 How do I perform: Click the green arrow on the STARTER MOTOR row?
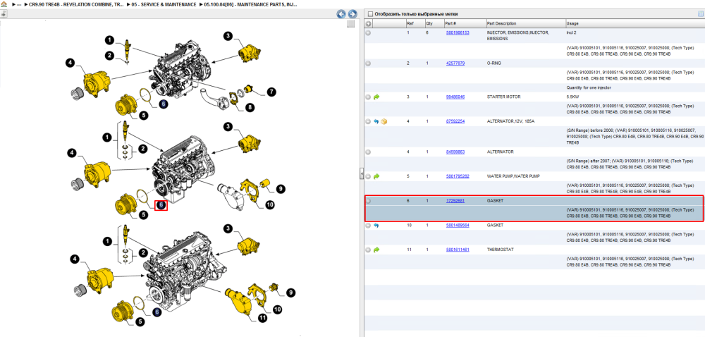376,97
